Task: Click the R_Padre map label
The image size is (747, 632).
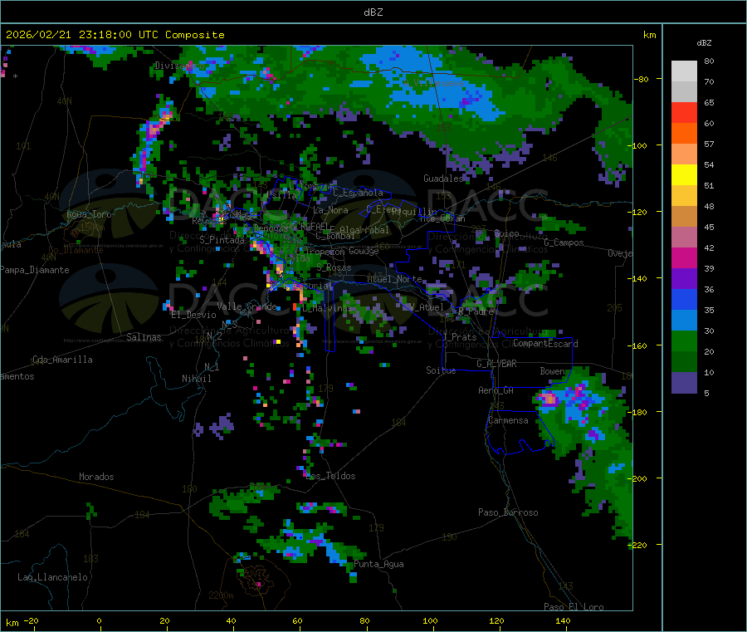Action: (476, 311)
